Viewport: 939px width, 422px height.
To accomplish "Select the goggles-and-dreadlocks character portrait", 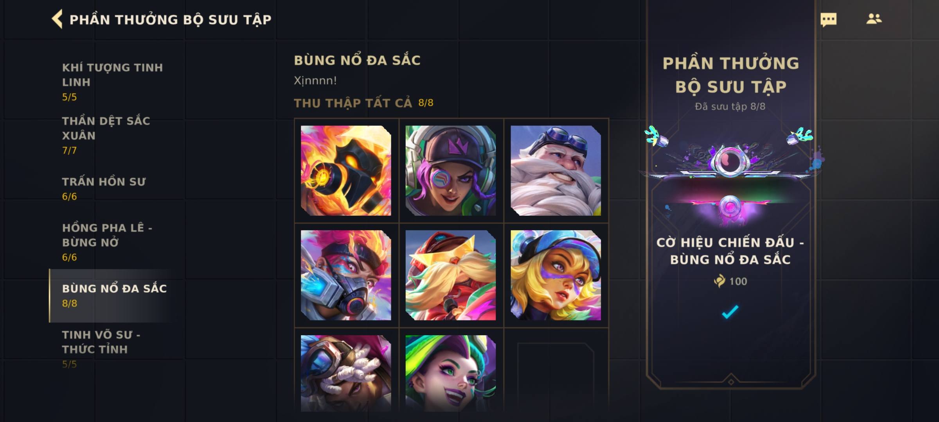I will [x=346, y=373].
